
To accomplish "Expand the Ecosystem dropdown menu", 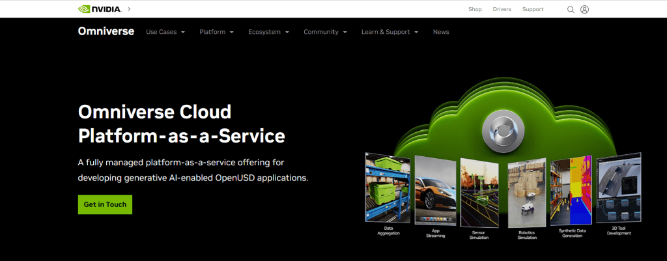I will tap(268, 32).
